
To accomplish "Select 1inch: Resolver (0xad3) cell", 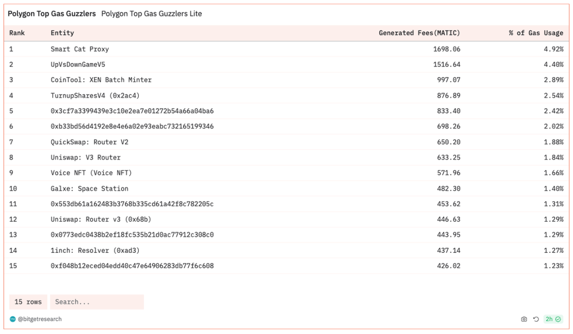I will 95,250.
